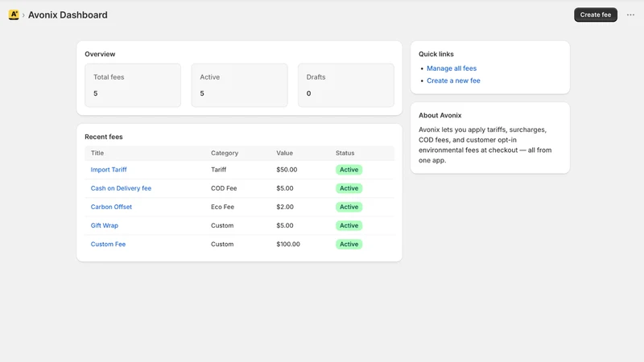Open the Cash on Delivery fee

tap(121, 188)
